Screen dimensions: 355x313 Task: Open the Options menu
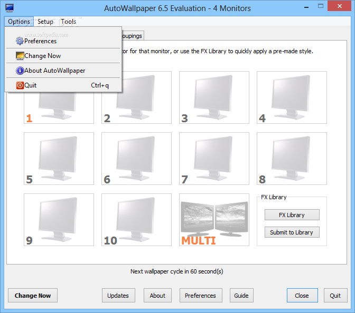point(19,22)
